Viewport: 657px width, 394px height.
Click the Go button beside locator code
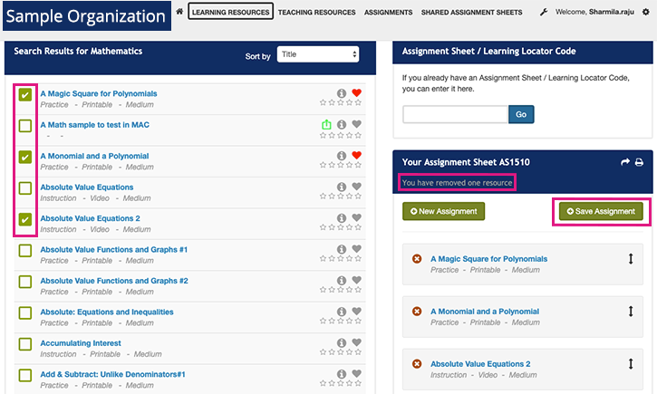pos(521,115)
